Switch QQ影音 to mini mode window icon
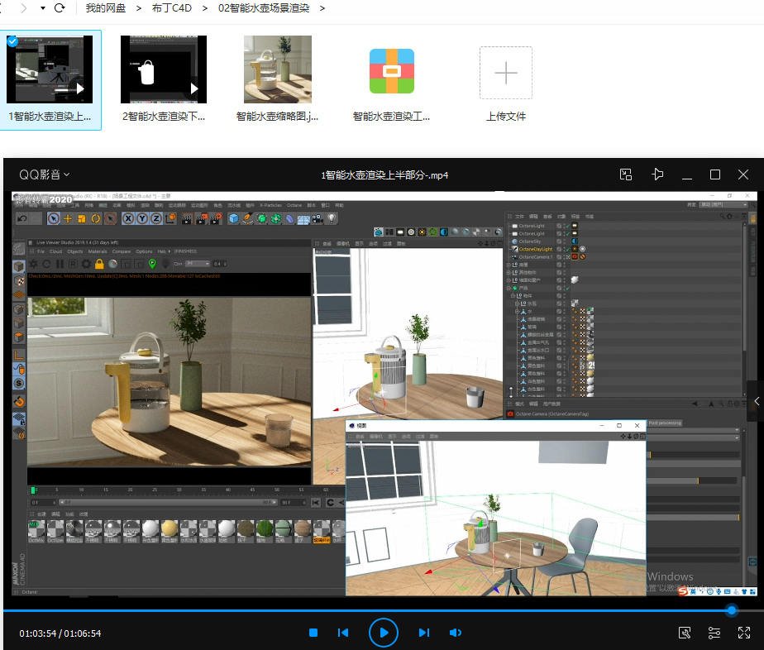 (x=626, y=174)
